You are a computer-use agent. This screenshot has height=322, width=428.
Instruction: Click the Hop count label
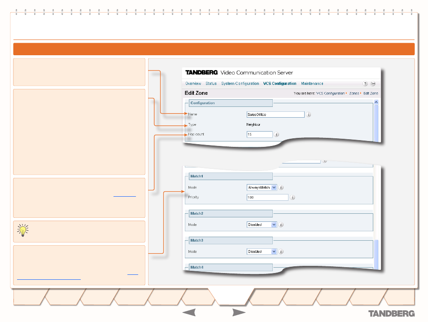[x=196, y=134]
